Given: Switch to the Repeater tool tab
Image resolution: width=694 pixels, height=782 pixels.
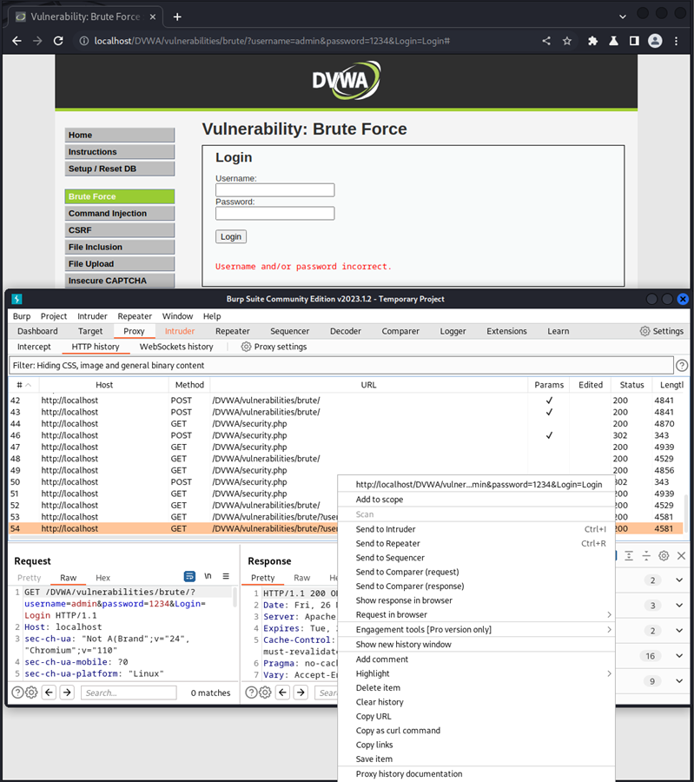Looking at the screenshot, I should [x=232, y=331].
